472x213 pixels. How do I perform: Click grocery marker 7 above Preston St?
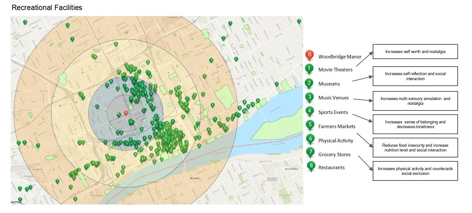[211, 60]
